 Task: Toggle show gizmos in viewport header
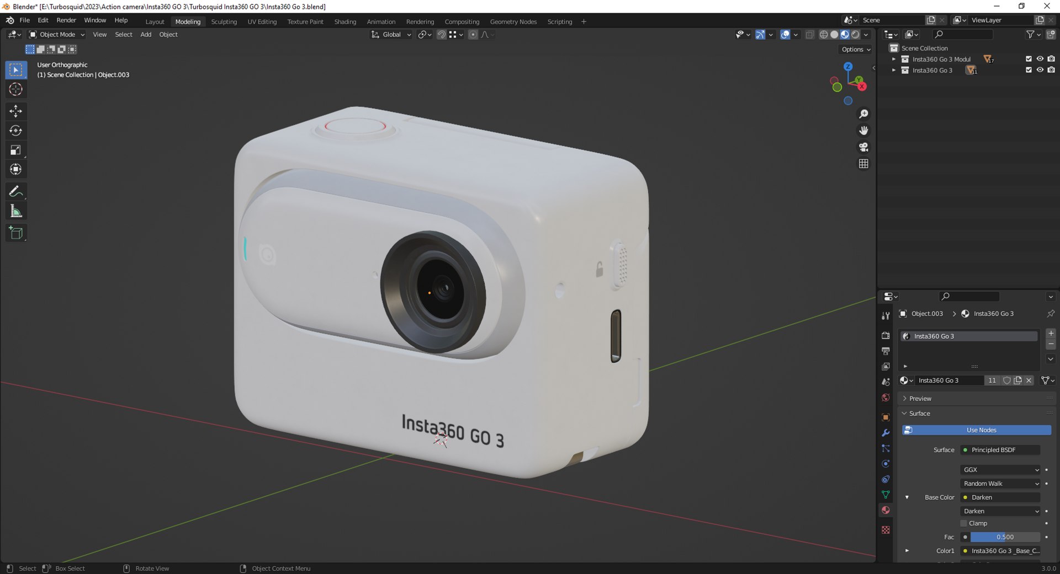coord(760,35)
